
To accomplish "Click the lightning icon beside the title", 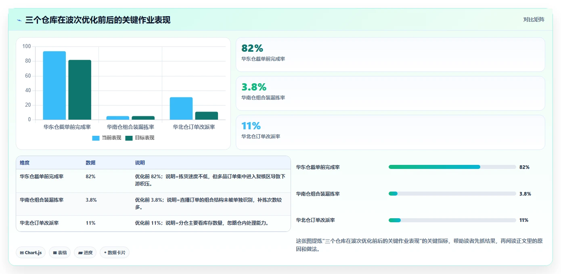I will 19,20.
